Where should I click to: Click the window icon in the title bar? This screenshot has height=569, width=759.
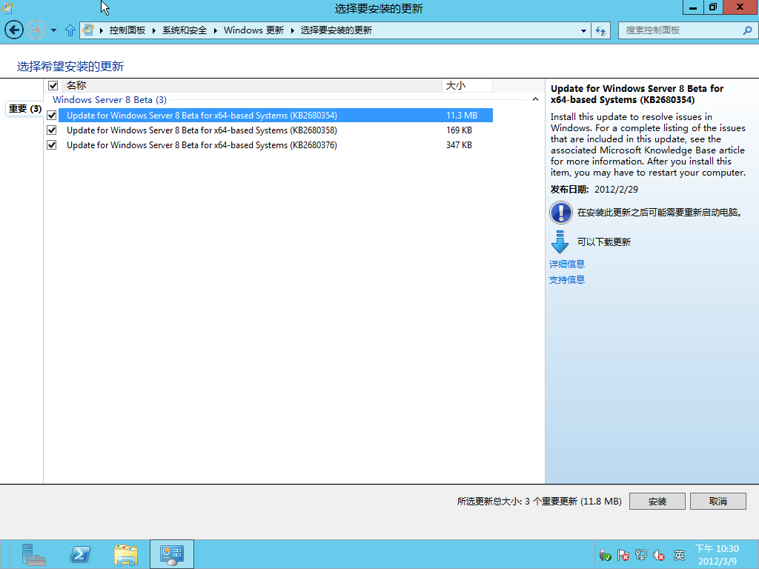pyautogui.click(x=7, y=7)
